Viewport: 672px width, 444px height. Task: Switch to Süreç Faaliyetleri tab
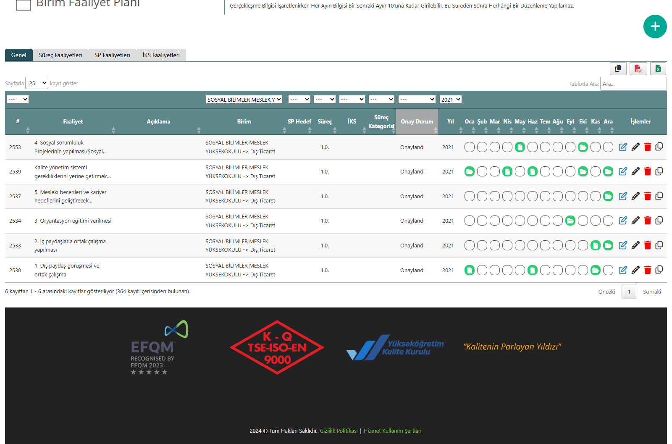click(x=60, y=55)
